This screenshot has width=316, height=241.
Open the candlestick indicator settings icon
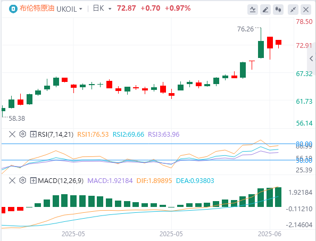pos(278,10)
